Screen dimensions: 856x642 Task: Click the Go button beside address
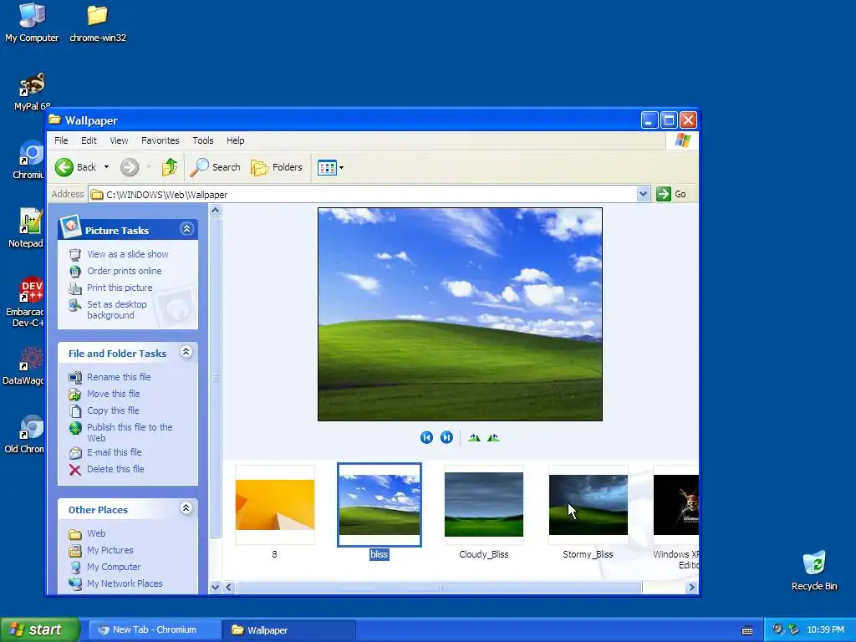tap(671, 194)
